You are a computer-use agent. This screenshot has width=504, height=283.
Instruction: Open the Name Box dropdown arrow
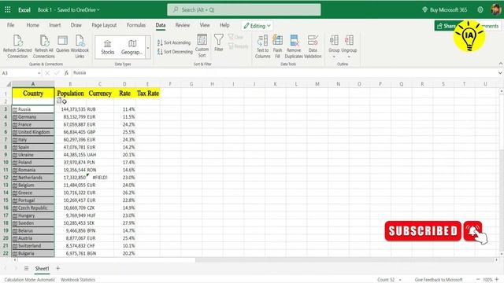click(39, 73)
